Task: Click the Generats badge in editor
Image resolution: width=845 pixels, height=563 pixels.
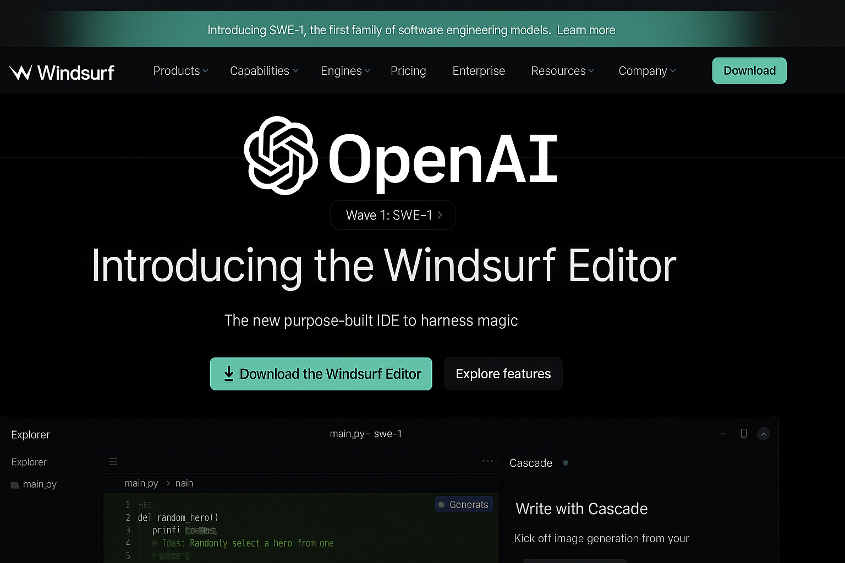Action: [464, 504]
